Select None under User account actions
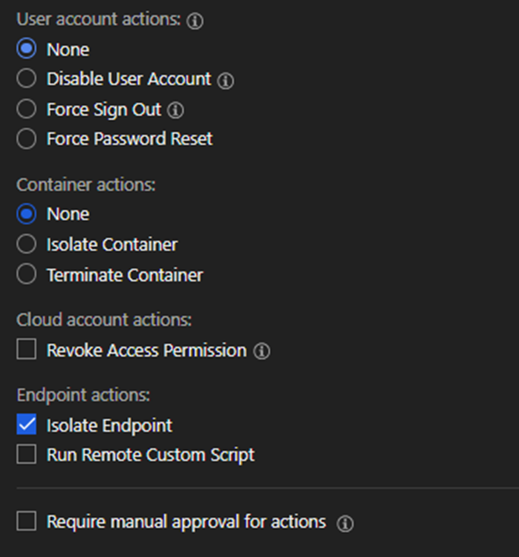Screen dimensions: 519x557 pyautogui.click(x=26, y=49)
